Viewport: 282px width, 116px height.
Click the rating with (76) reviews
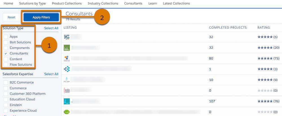268,101
